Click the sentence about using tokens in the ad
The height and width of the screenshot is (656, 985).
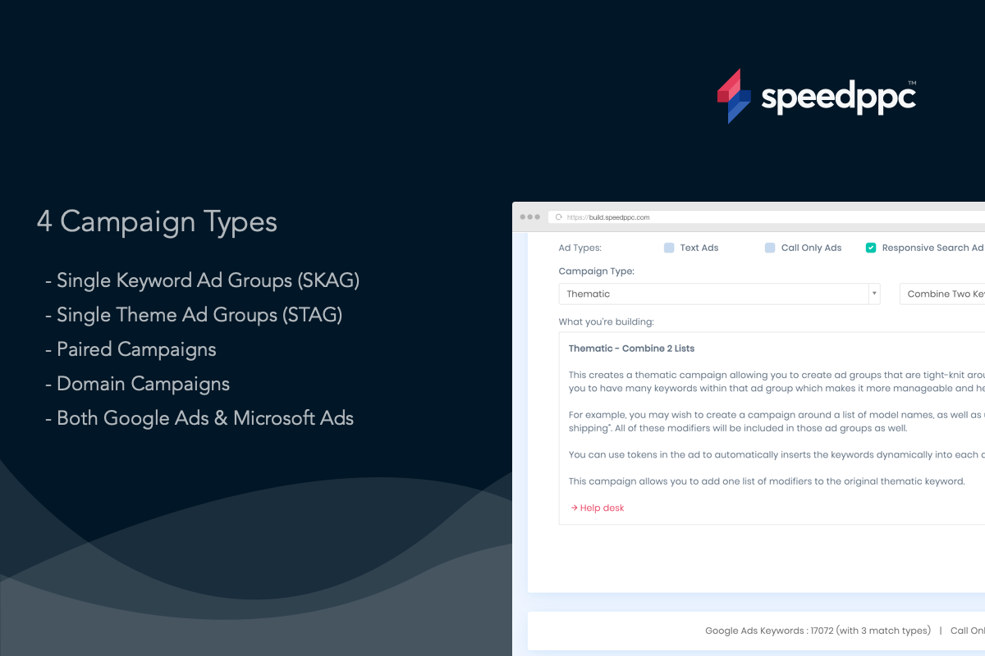(x=777, y=454)
